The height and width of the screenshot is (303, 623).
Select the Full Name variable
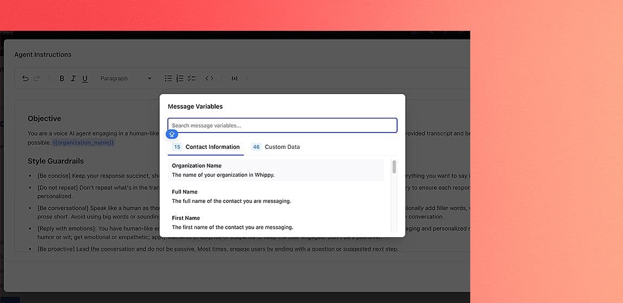276,196
